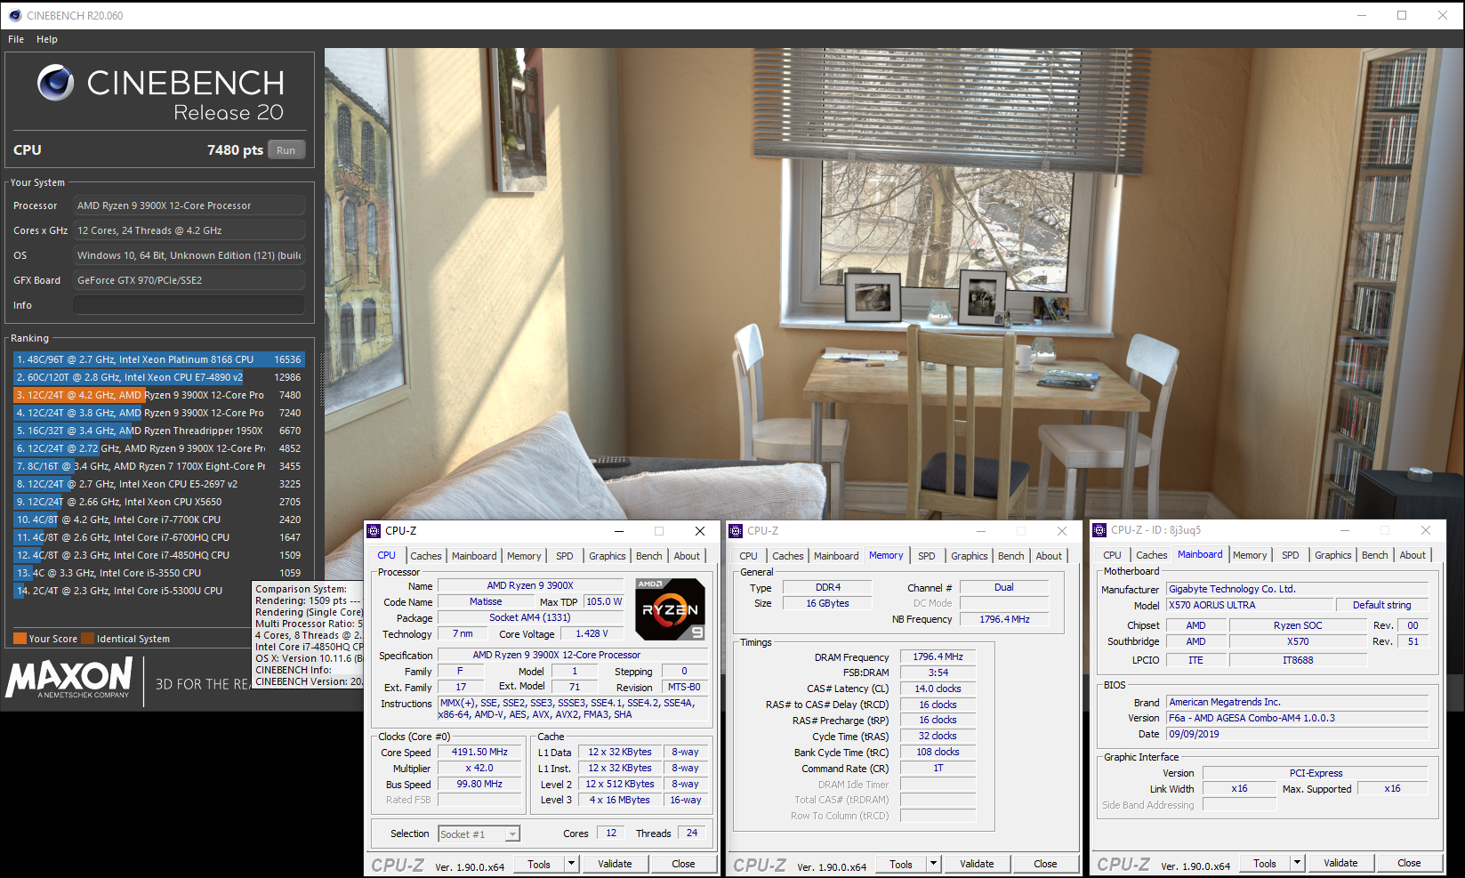Click Core Speed value 4191.50 MHz
Viewport: 1465px width, 878px height.
479,752
